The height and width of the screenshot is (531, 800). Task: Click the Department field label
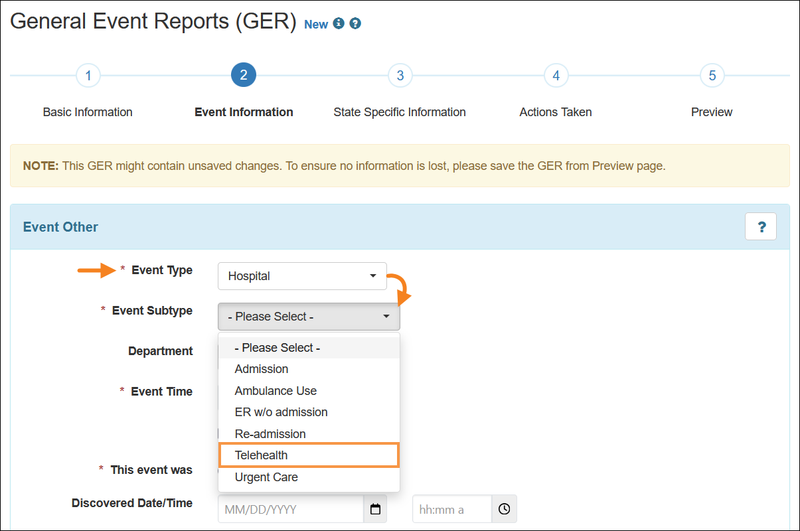click(x=161, y=351)
